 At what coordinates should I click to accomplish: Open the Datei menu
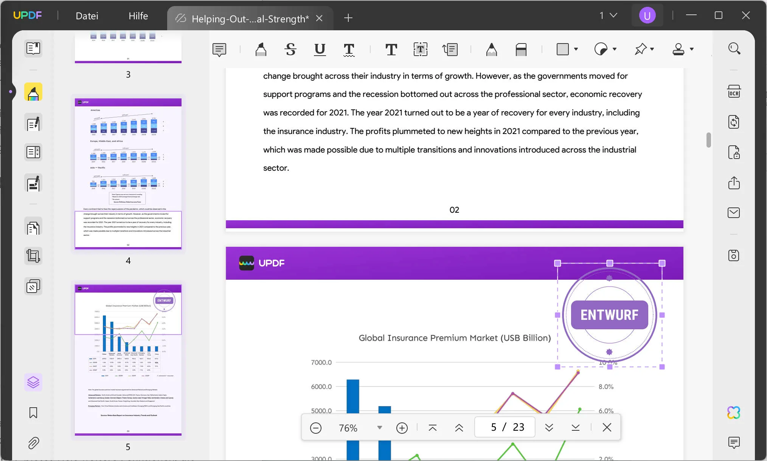[x=87, y=16]
